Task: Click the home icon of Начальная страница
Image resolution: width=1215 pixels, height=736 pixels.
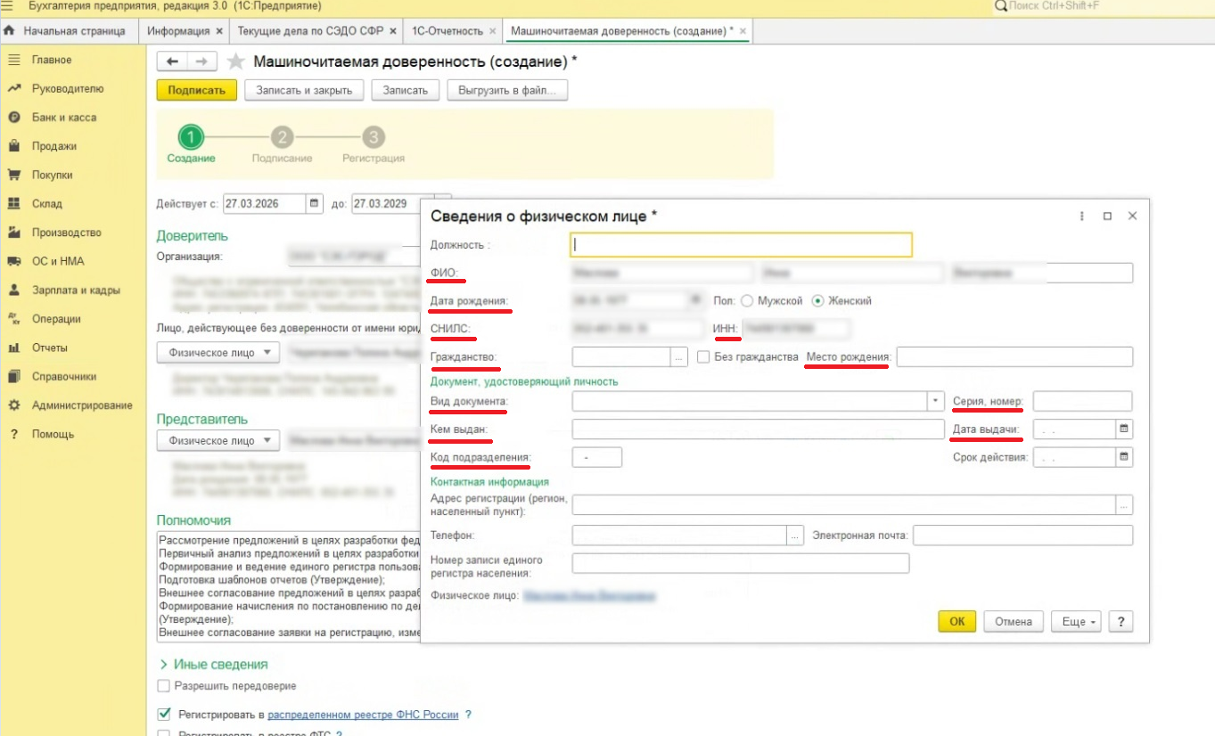Action: pyautogui.click(x=10, y=30)
